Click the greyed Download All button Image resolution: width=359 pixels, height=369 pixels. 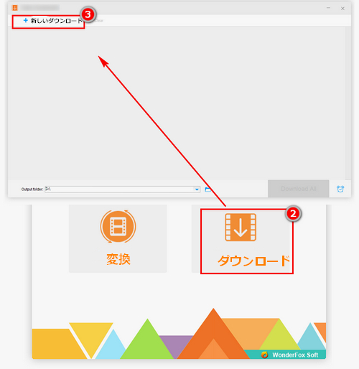299,189
